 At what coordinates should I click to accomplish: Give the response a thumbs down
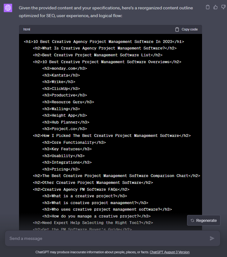pyautogui.click(x=223, y=7)
